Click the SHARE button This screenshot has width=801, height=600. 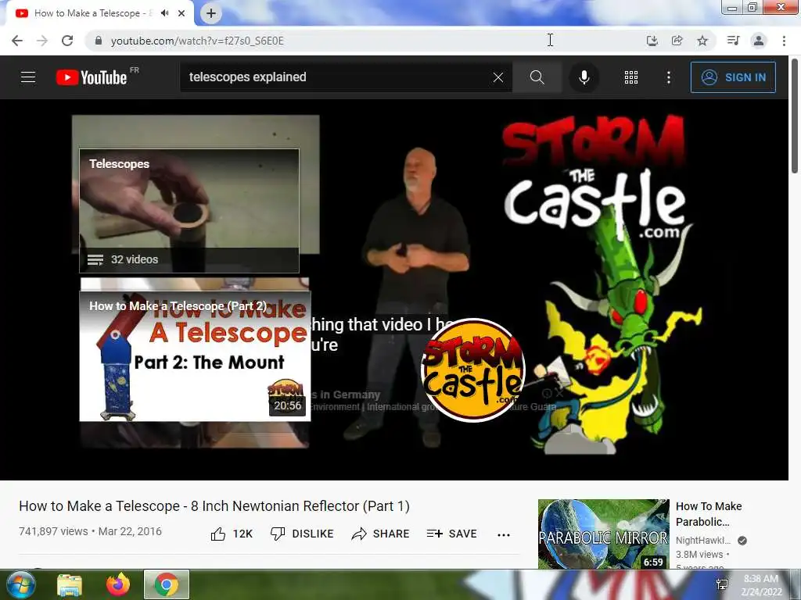point(381,534)
